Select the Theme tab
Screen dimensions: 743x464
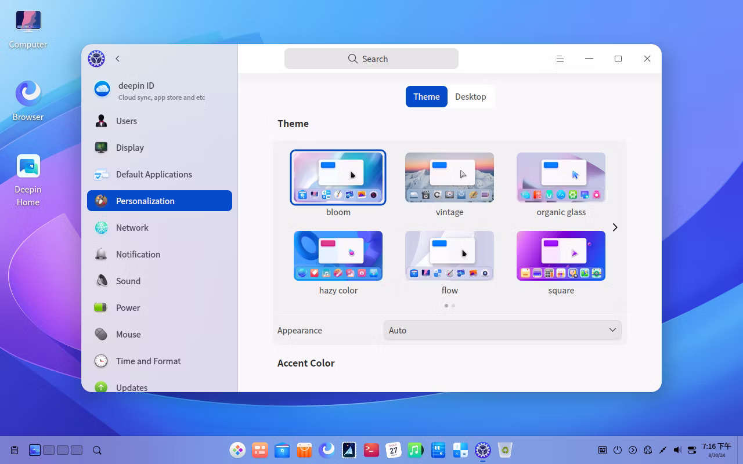pyautogui.click(x=426, y=97)
